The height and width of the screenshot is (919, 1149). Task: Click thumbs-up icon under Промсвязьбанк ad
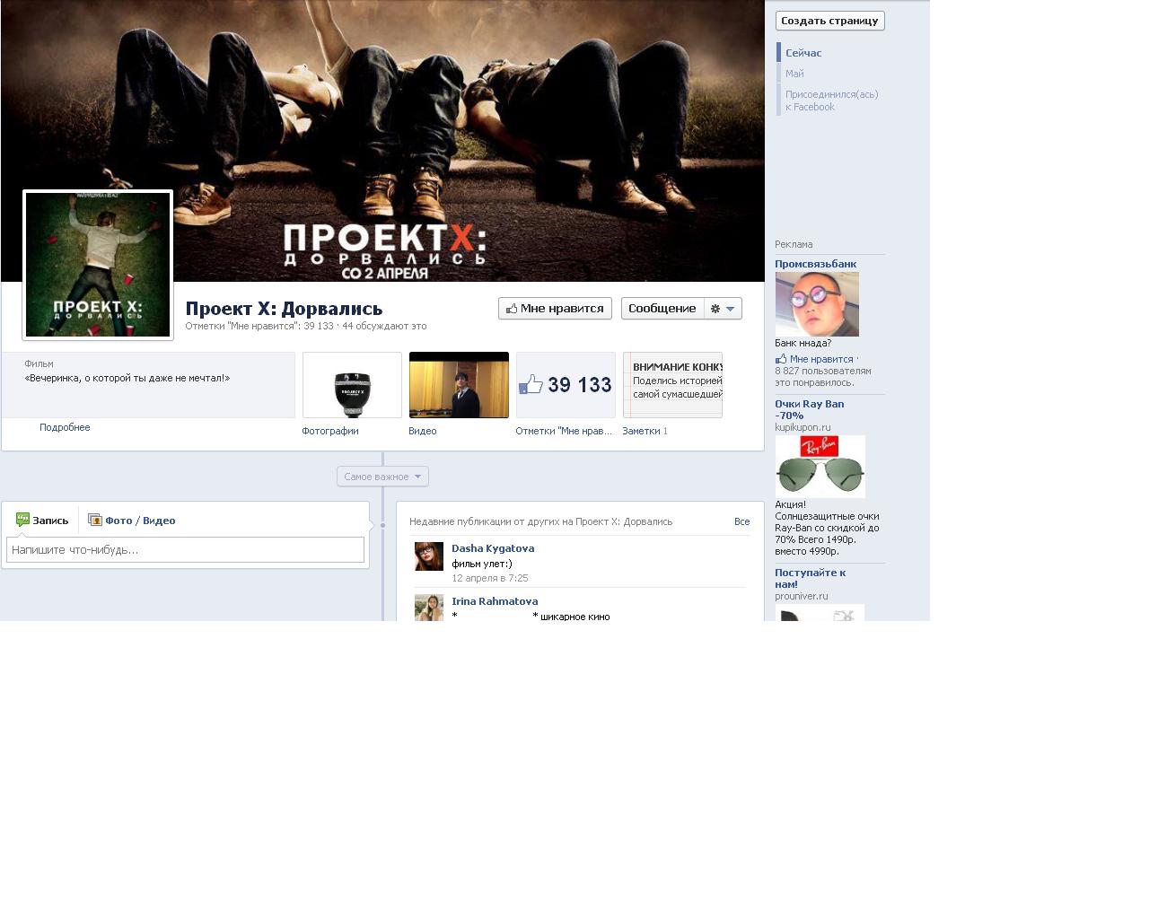(781, 359)
